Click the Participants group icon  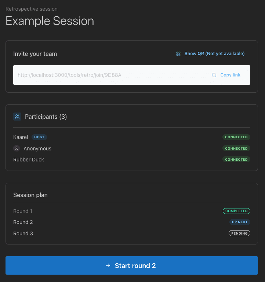pos(17,117)
